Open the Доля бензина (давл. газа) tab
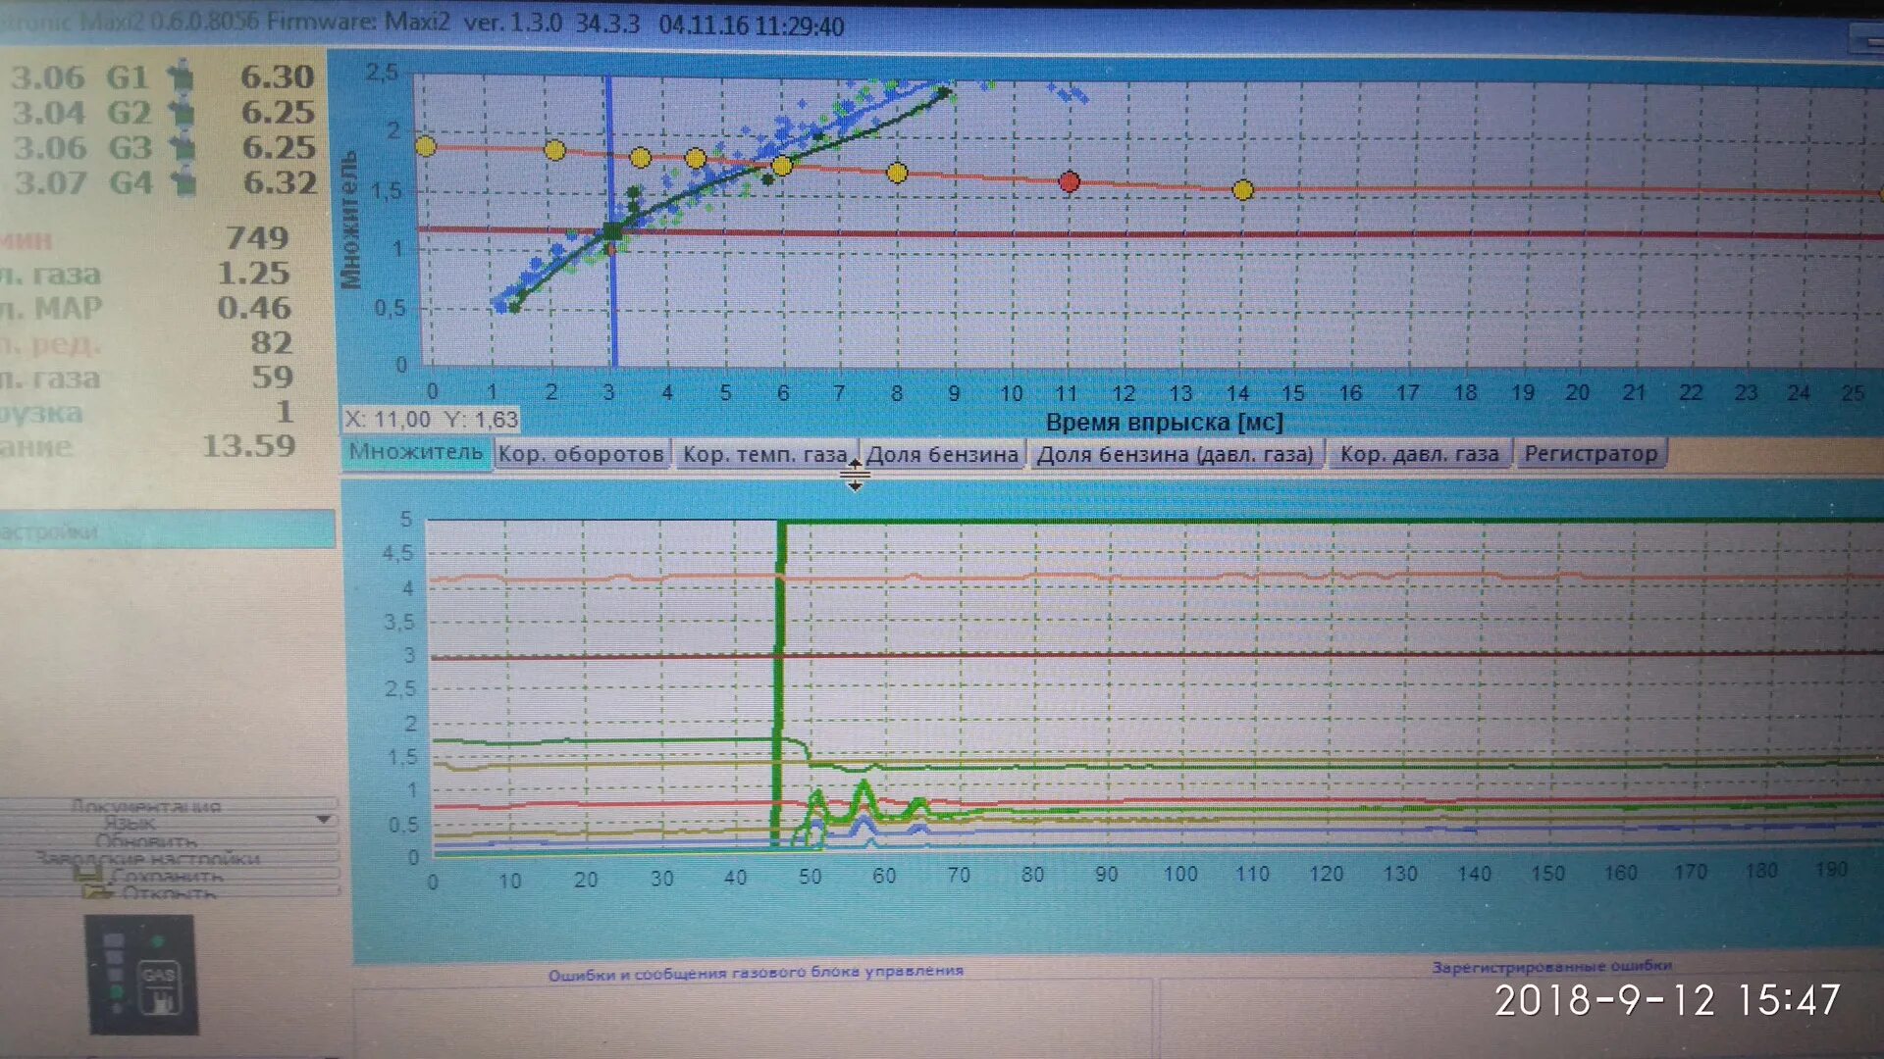Image resolution: width=1884 pixels, height=1059 pixels. [1175, 454]
